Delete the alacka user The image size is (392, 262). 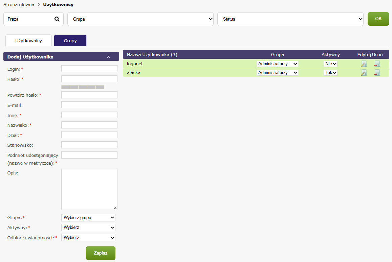click(377, 73)
